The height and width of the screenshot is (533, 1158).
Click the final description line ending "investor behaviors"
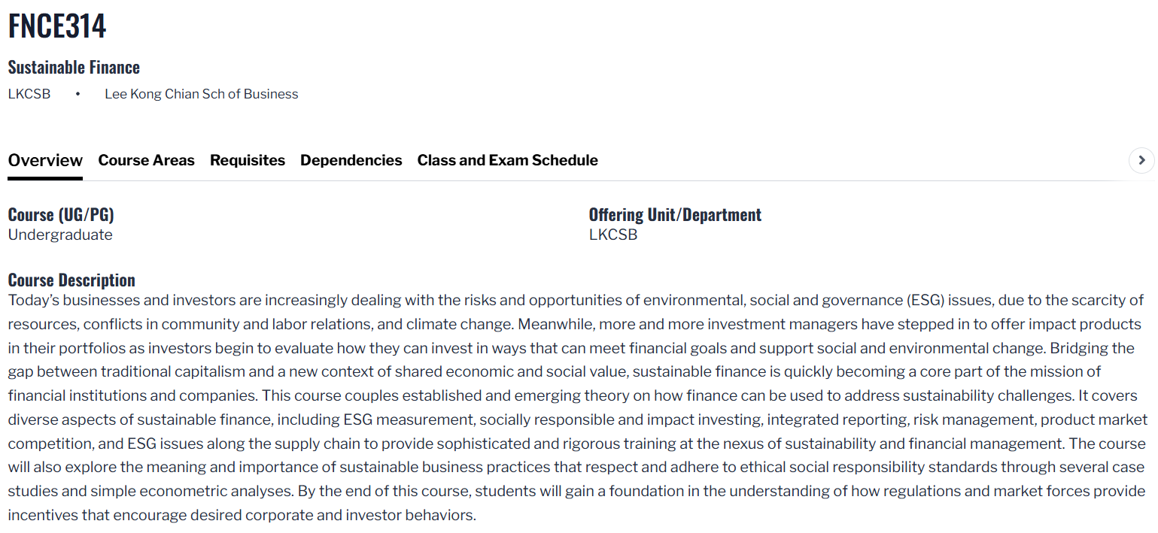[242, 516]
